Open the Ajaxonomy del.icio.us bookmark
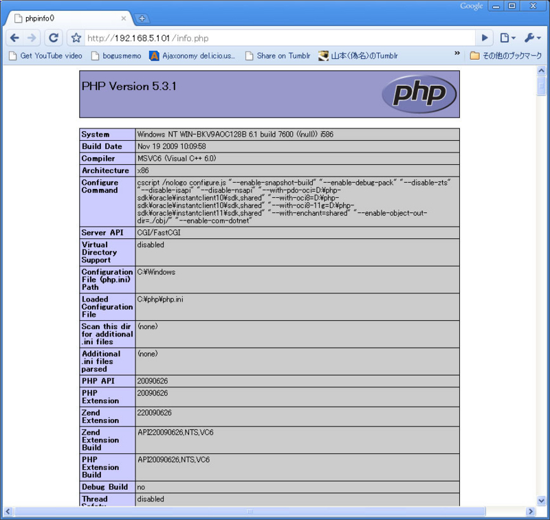Screen dimensions: 550x520 [192, 56]
